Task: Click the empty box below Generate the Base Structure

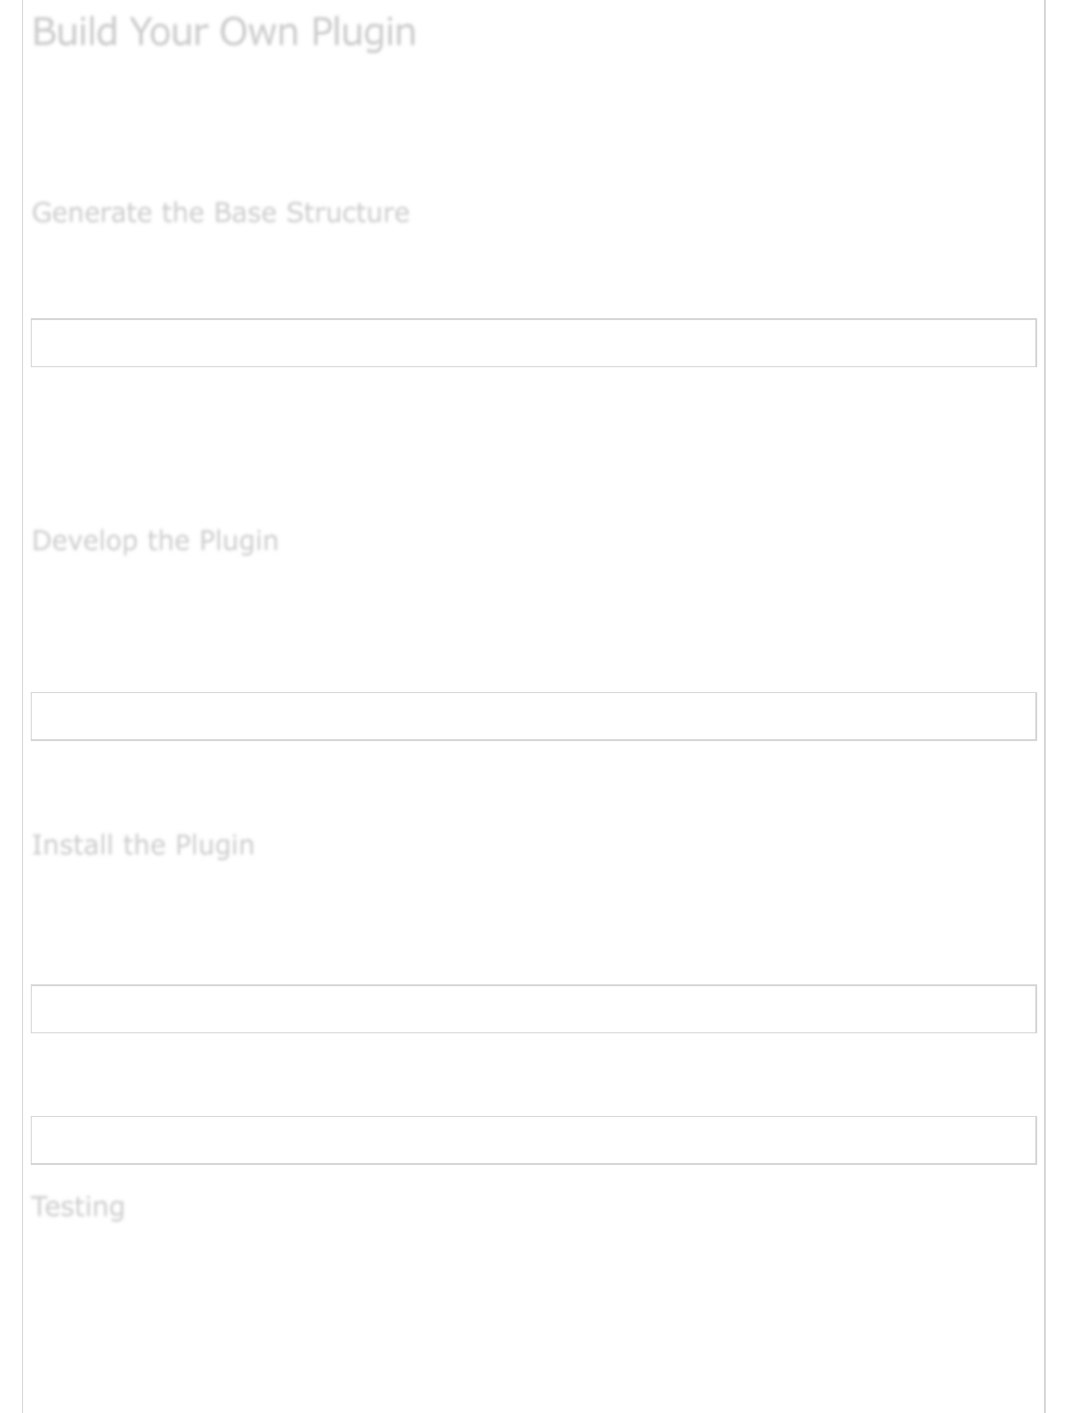Action: (533, 343)
